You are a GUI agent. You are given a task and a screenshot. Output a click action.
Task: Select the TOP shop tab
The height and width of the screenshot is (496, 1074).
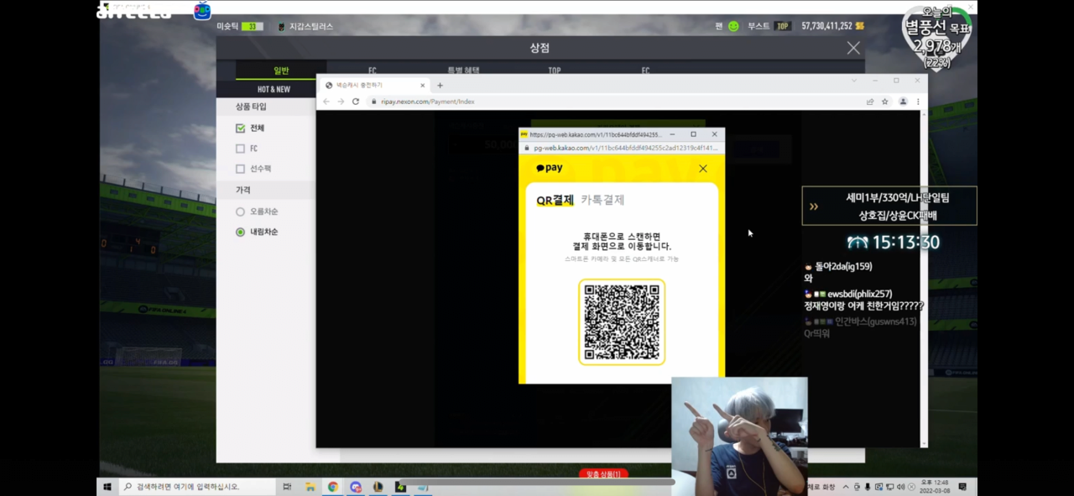pyautogui.click(x=555, y=70)
